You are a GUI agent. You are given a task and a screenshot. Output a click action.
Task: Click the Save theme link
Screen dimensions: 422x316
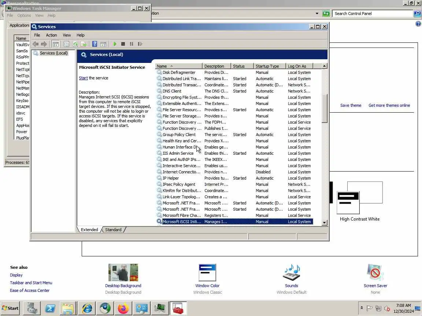[x=351, y=105]
